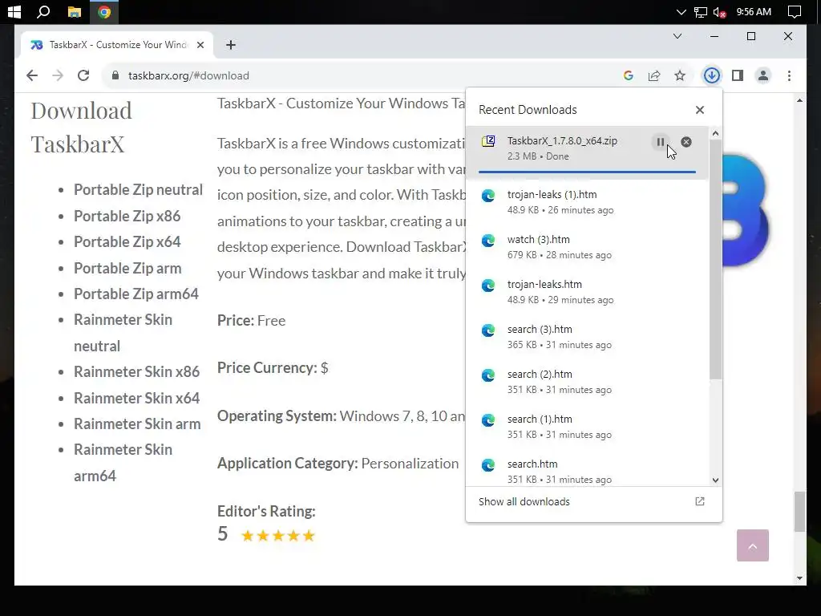Click the Chrome icon in taskbar
This screenshot has height=616, width=821.
coord(104,11)
